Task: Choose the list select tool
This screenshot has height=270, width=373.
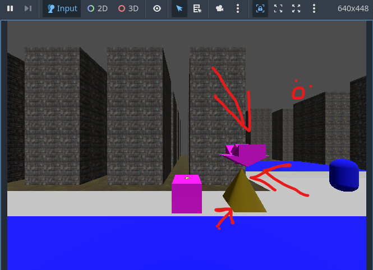Action: pyautogui.click(x=197, y=8)
